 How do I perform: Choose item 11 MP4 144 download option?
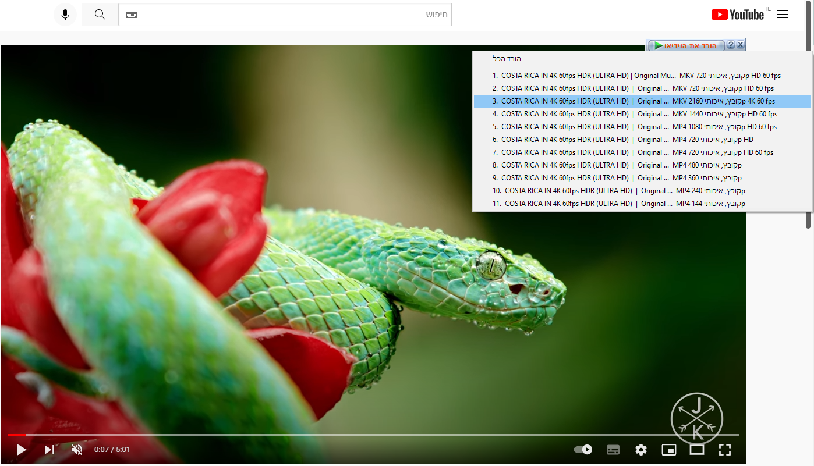(642, 204)
